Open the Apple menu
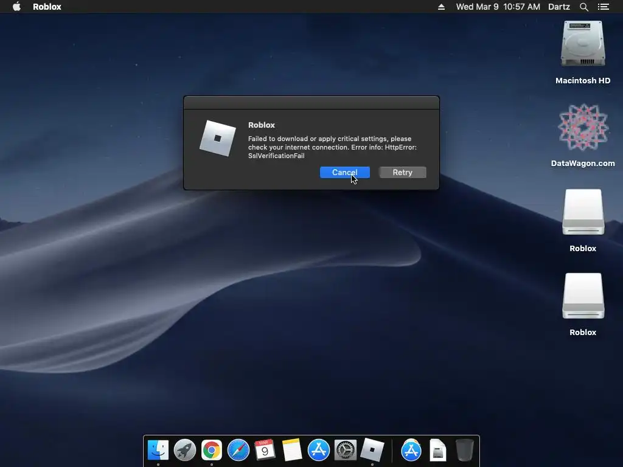This screenshot has height=467, width=623. click(16, 6)
